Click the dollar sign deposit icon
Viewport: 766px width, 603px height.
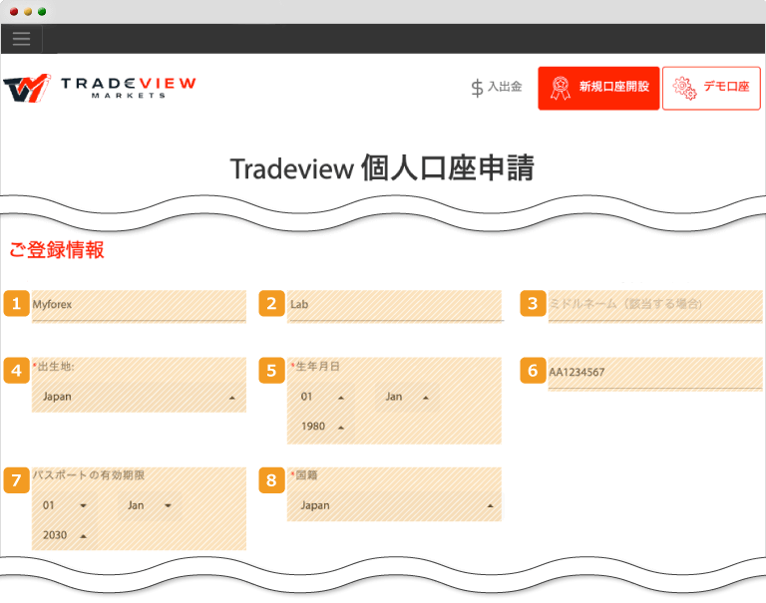point(477,89)
